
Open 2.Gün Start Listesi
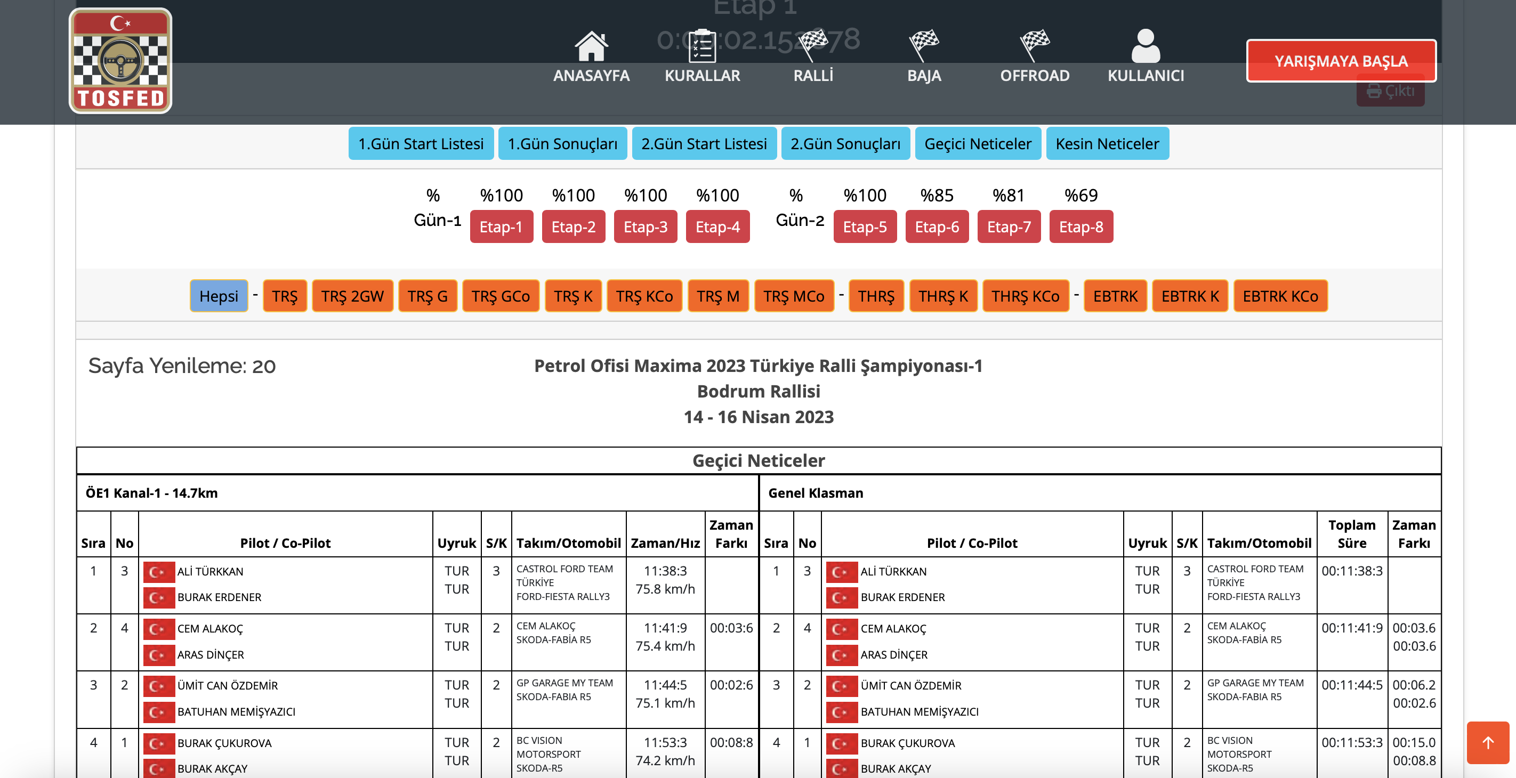click(x=704, y=143)
